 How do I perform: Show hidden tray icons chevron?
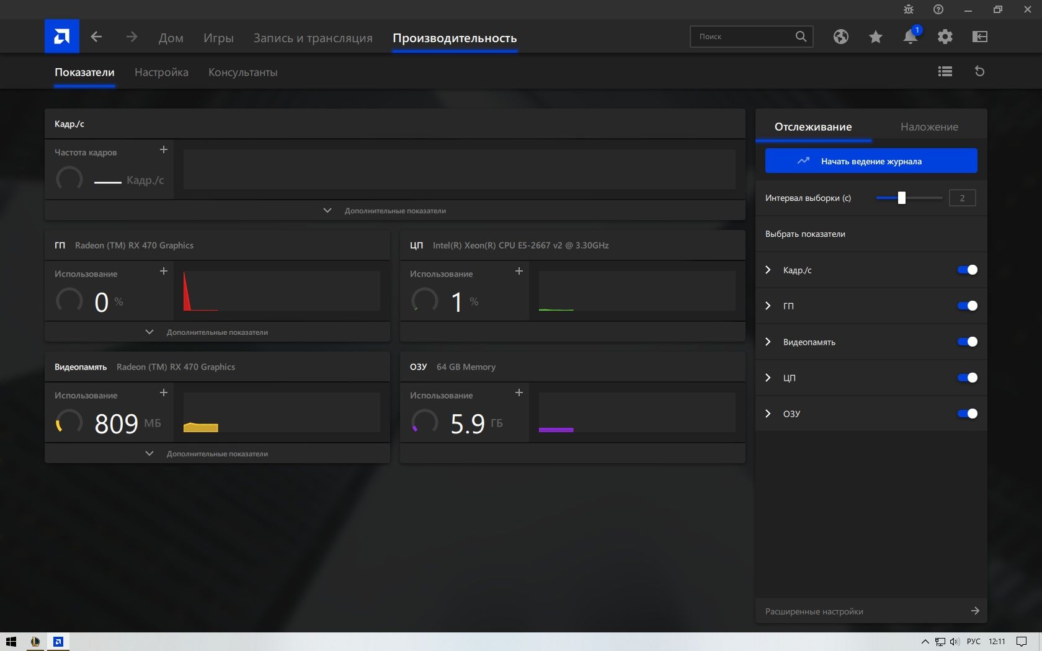(925, 642)
